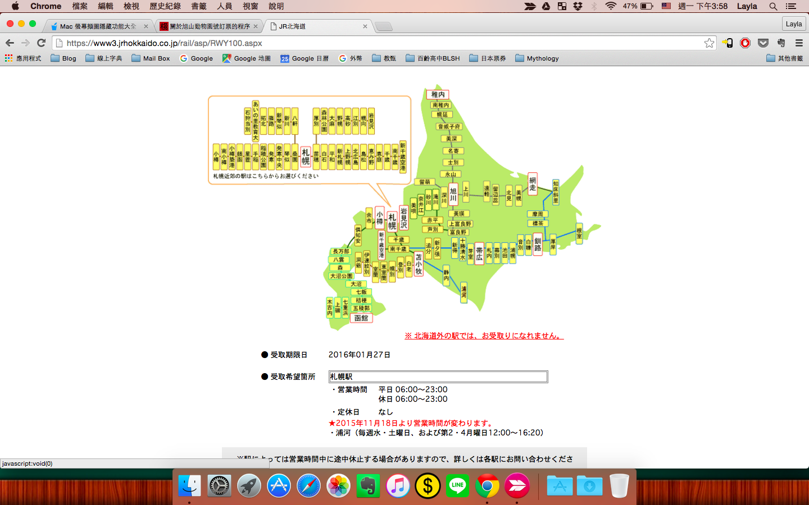Open the 編輯 menu
809x505 pixels.
(106, 6)
